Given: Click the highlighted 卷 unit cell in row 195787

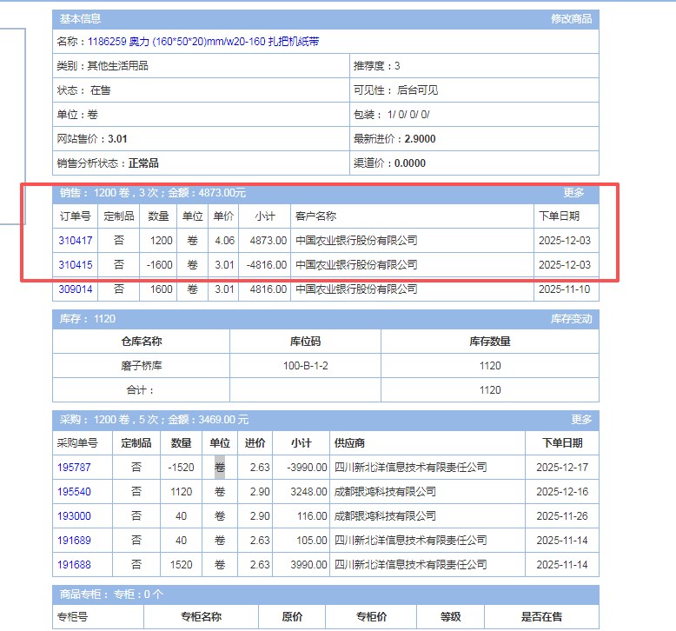Looking at the screenshot, I should 220,468.
